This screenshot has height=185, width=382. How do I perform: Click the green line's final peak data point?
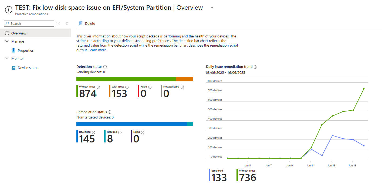(x=364, y=89)
